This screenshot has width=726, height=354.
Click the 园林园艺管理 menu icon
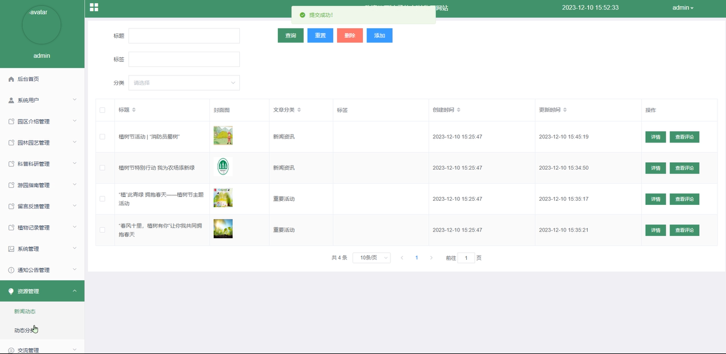11,143
